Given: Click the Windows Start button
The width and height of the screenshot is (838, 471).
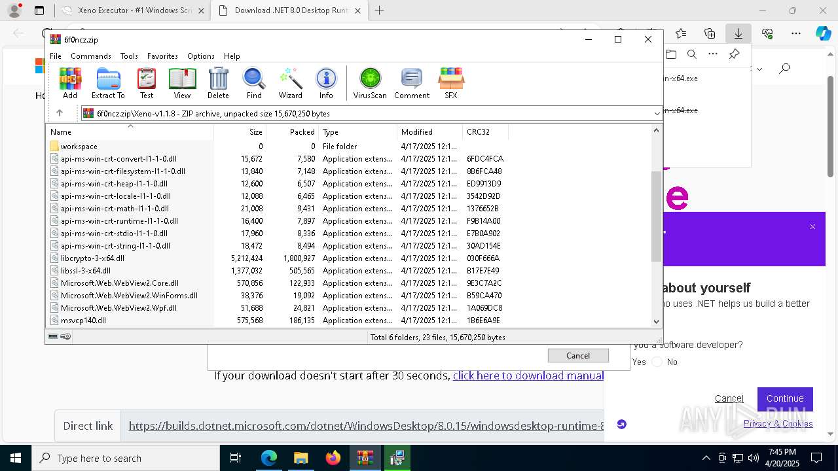Looking at the screenshot, I should coord(16,458).
